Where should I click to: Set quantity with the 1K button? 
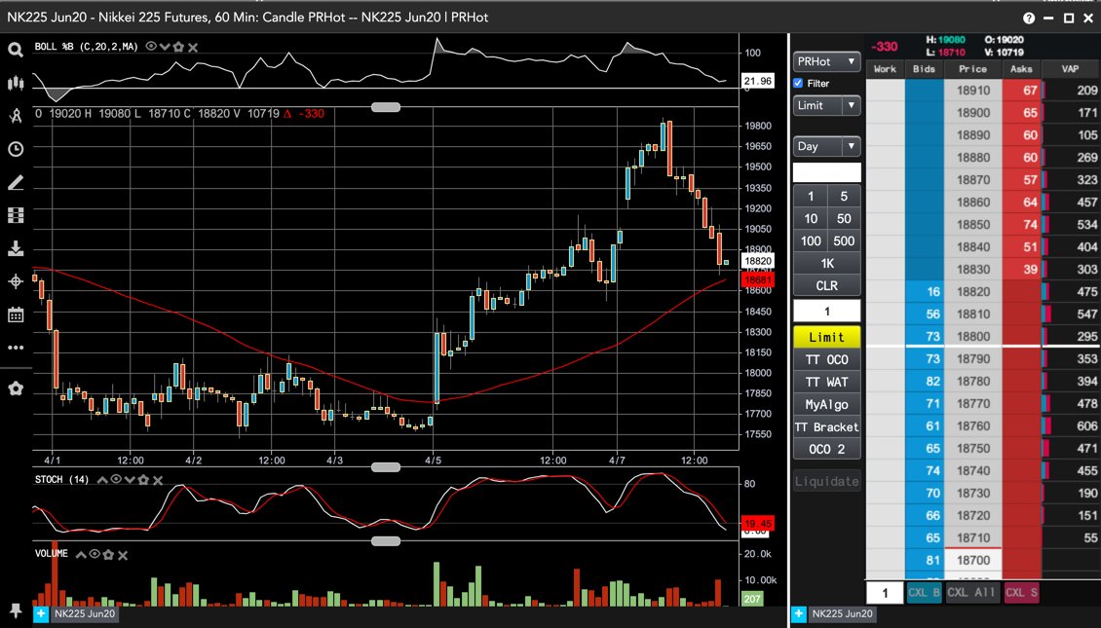click(x=826, y=263)
